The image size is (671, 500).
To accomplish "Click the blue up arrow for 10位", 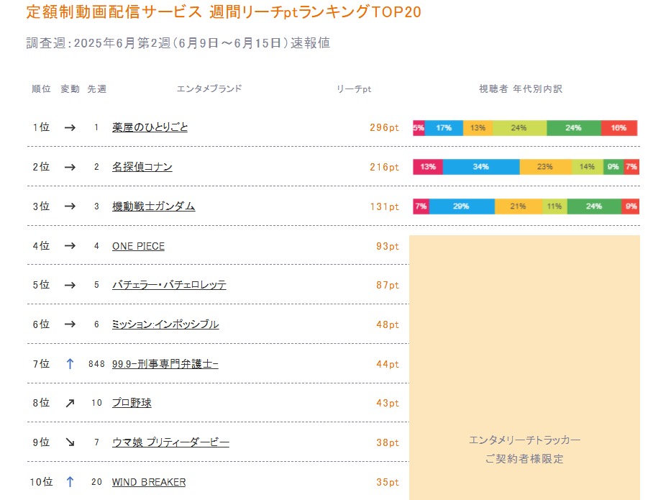I will 70,482.
